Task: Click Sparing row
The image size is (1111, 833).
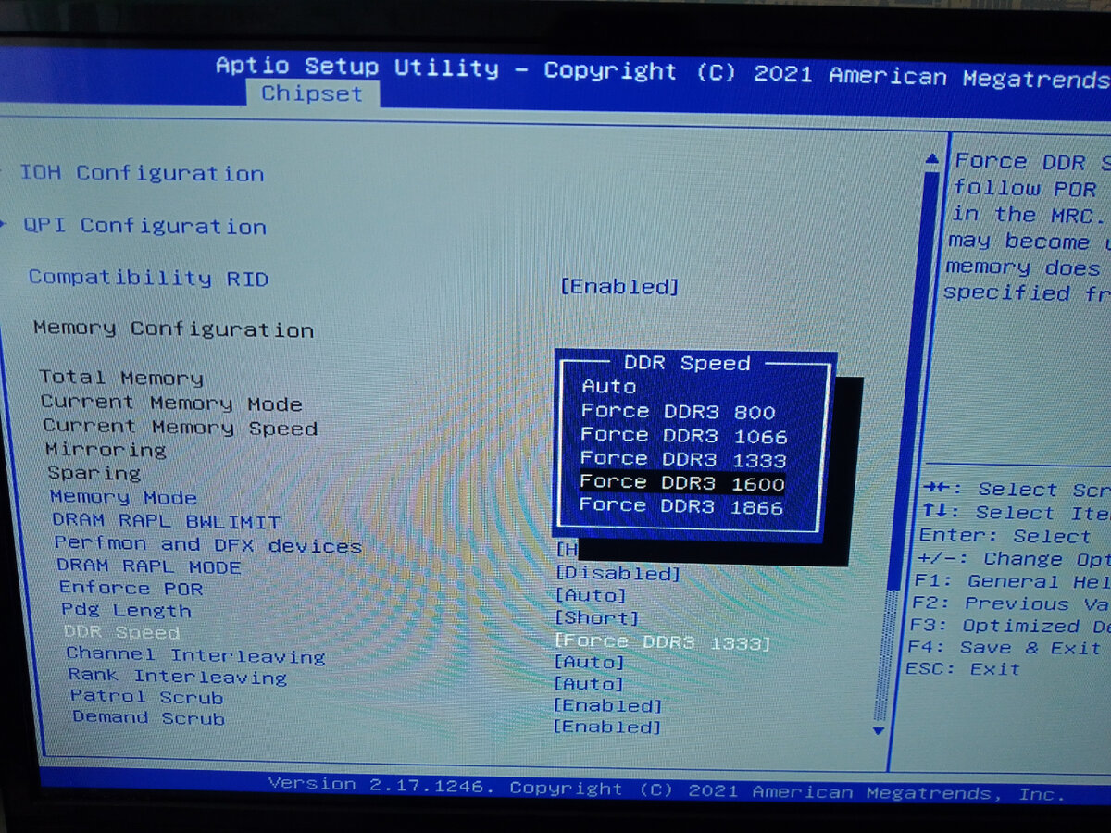Action: tap(94, 473)
